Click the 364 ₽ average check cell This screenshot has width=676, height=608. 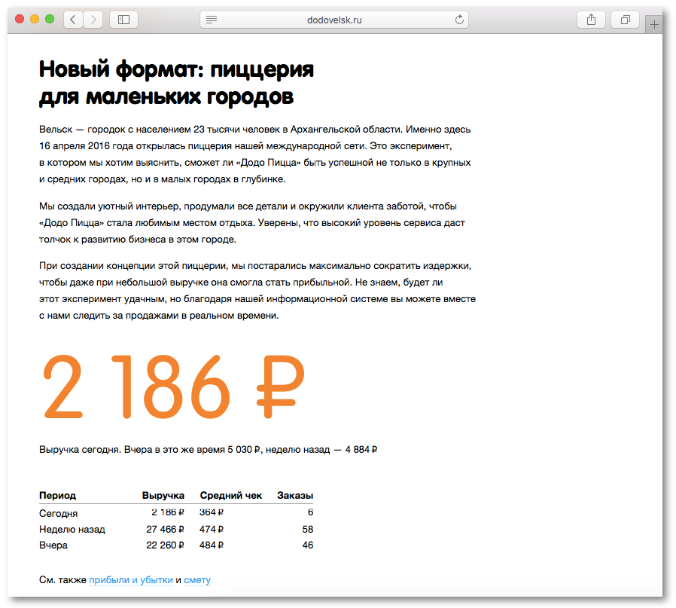(x=212, y=512)
